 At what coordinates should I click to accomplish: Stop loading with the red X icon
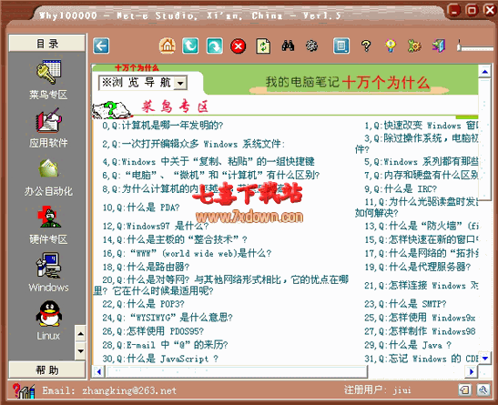coord(239,46)
